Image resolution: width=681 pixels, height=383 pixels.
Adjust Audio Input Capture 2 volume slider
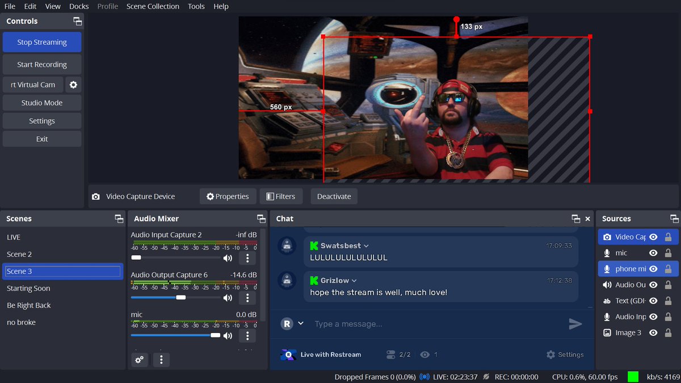tap(176, 258)
